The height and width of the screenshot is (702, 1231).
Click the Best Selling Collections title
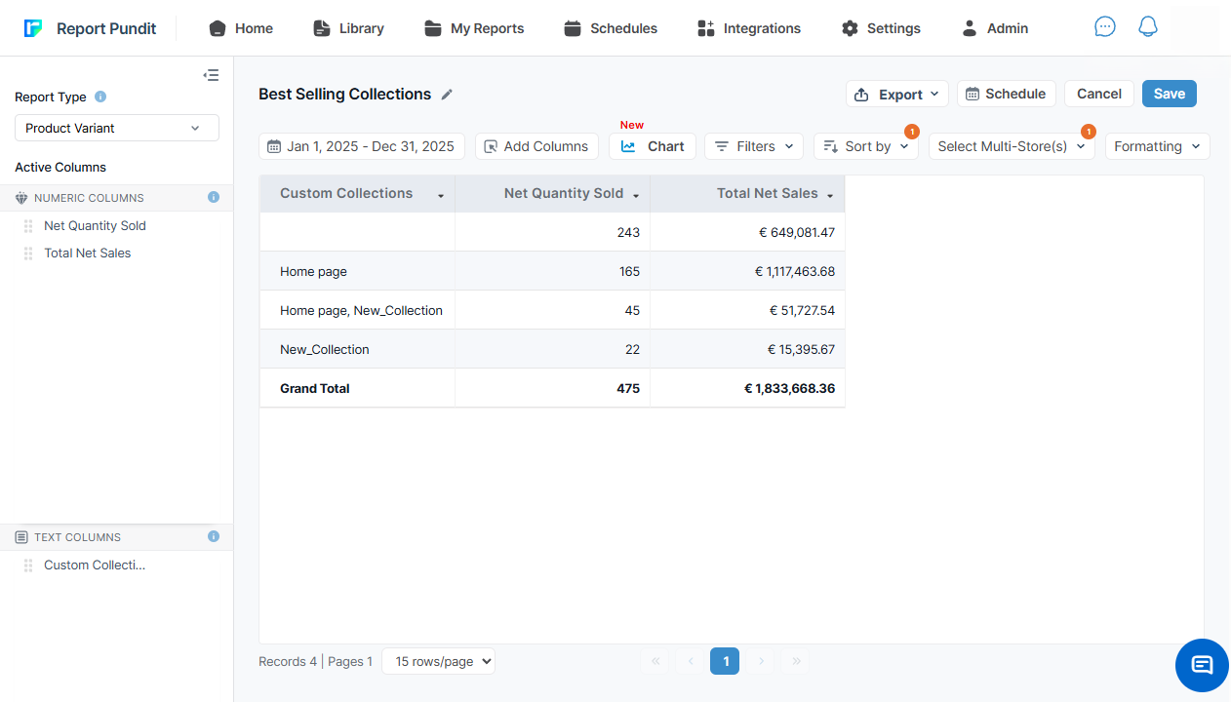pyautogui.click(x=344, y=95)
